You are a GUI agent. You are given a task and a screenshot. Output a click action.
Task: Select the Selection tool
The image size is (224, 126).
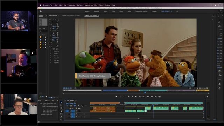click(61, 102)
